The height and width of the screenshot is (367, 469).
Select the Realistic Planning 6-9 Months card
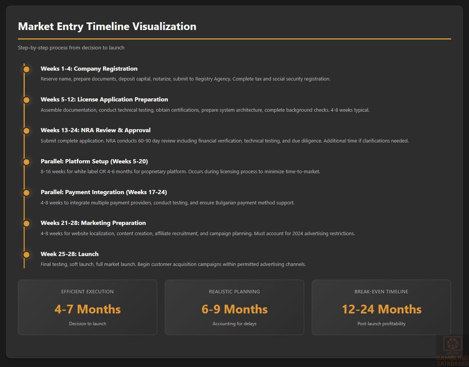coord(234,307)
